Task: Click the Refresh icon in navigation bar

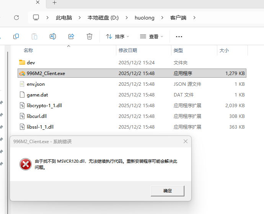Action: click(x=16, y=18)
